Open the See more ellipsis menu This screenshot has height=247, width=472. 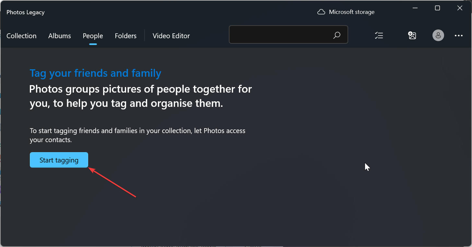pos(459,36)
